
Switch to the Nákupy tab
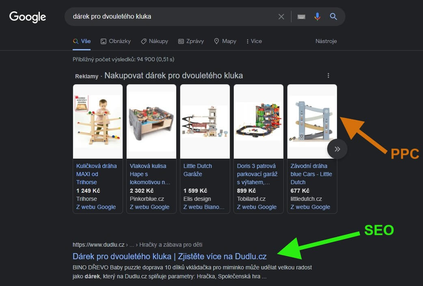155,41
